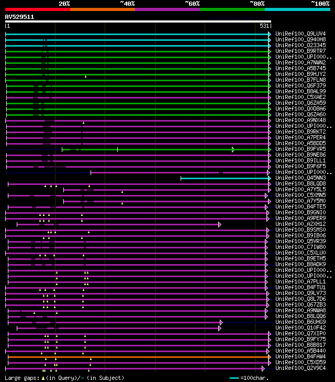Click the UniRef100_A7PLL1 label
The height and width of the screenshot is (382, 335).
click(x=300, y=281)
